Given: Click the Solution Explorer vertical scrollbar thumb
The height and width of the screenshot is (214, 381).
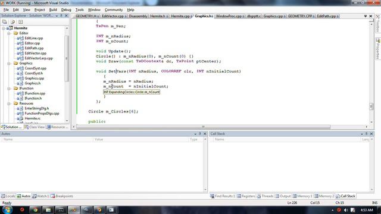Looking at the screenshot, I should coord(67,58).
